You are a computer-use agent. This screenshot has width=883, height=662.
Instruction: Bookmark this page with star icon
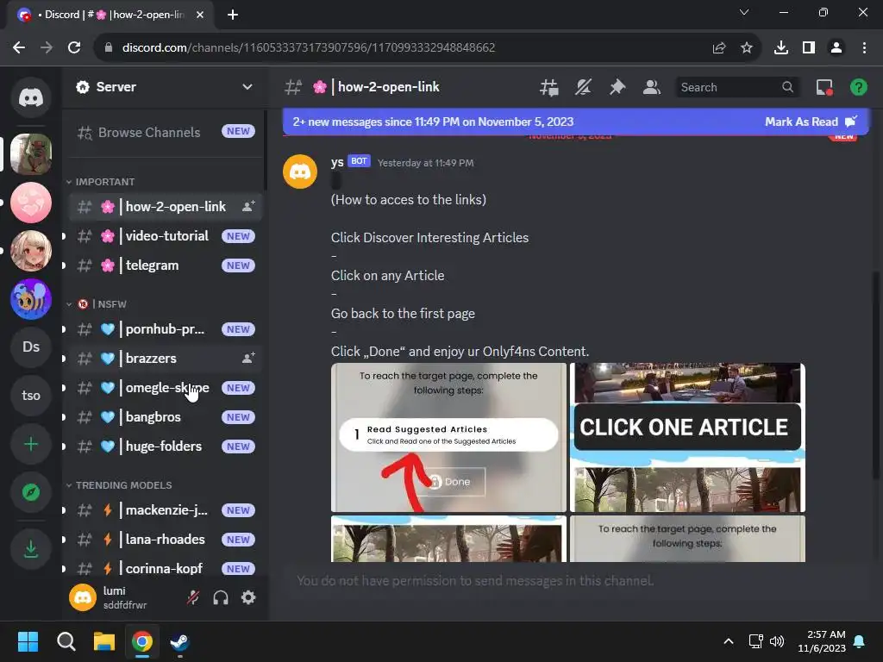[x=747, y=48]
